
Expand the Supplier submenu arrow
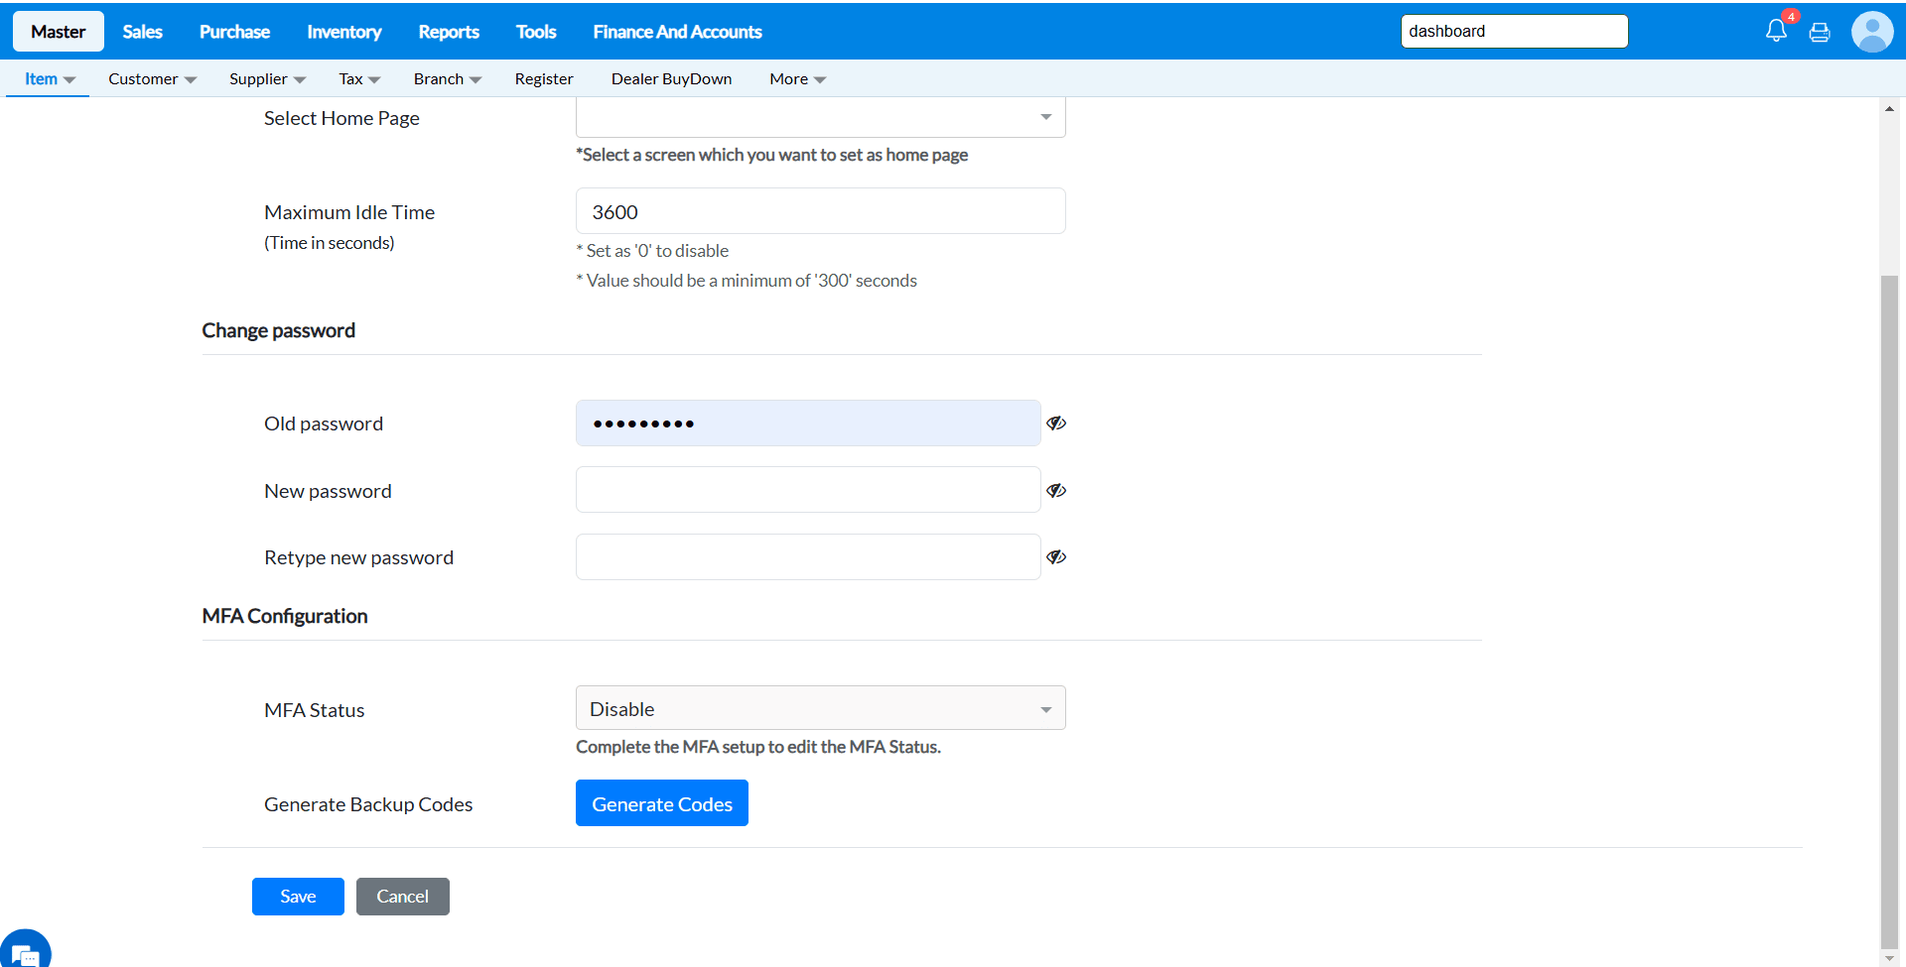tap(300, 79)
